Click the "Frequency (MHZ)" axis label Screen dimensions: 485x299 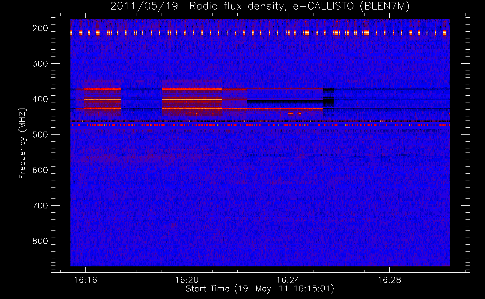point(22,144)
